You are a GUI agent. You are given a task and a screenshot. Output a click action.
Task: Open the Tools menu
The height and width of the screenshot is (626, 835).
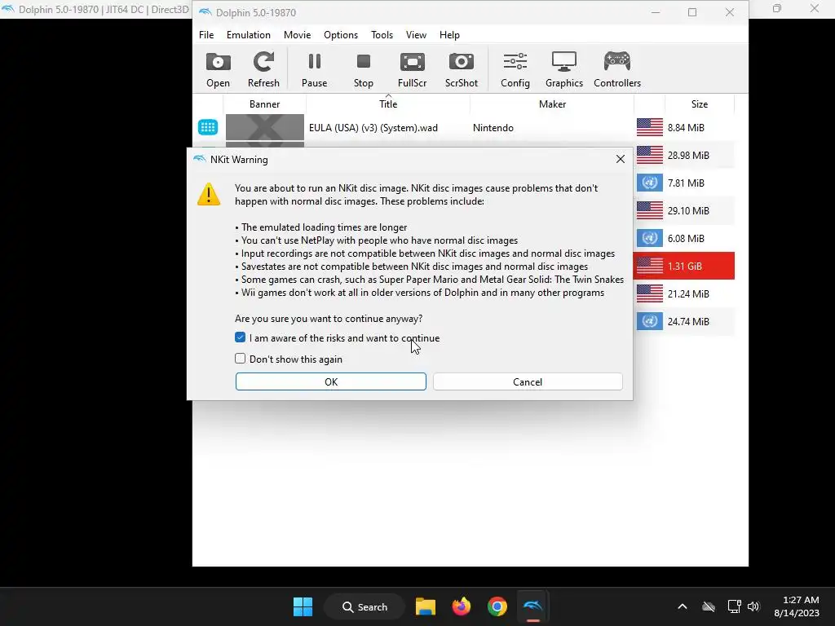382,34
